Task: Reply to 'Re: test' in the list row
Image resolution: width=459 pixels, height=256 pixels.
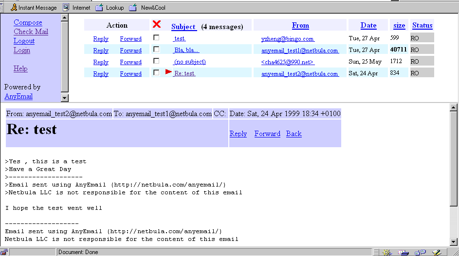Action: tap(101, 74)
